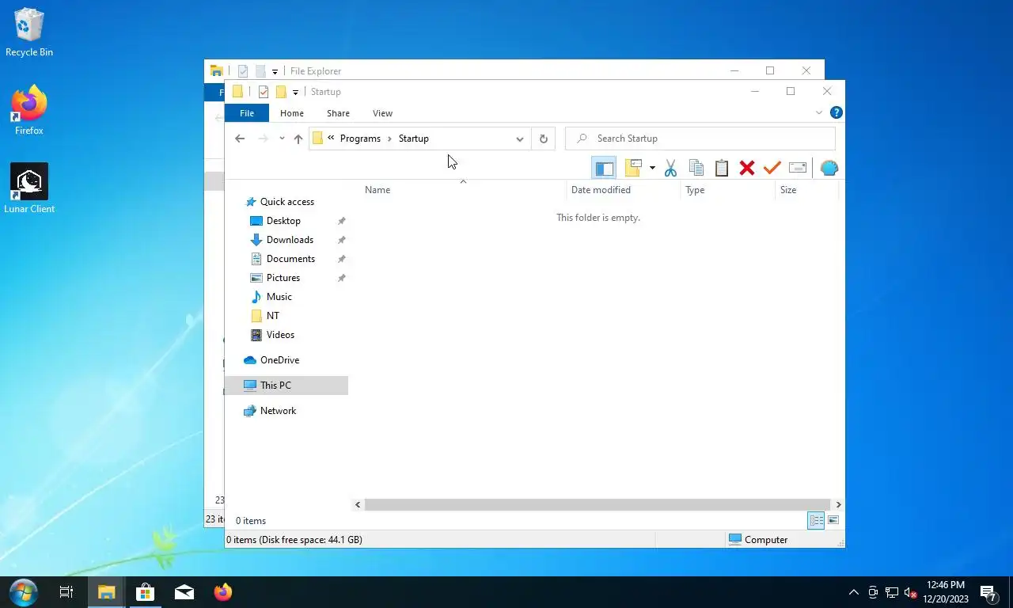Select Quick access in navigation pane
Image resolution: width=1013 pixels, height=608 pixels.
click(x=287, y=202)
